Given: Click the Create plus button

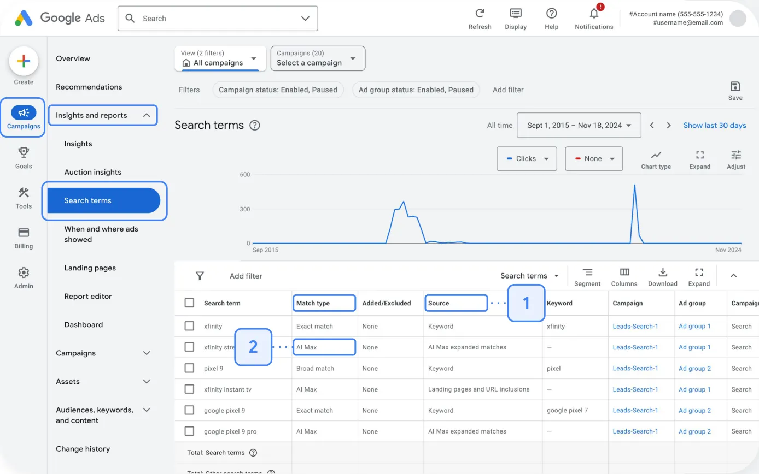Looking at the screenshot, I should pos(24,61).
